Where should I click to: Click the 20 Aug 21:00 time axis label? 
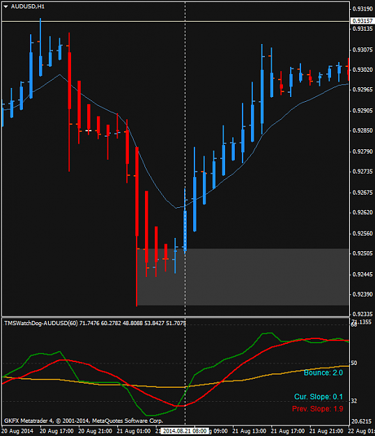[95, 431]
